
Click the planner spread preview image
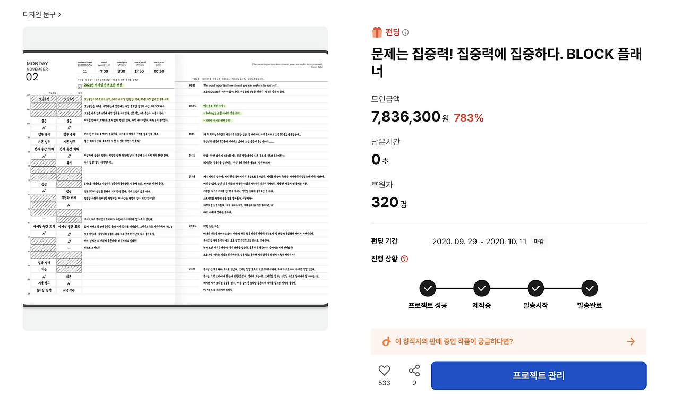click(174, 179)
